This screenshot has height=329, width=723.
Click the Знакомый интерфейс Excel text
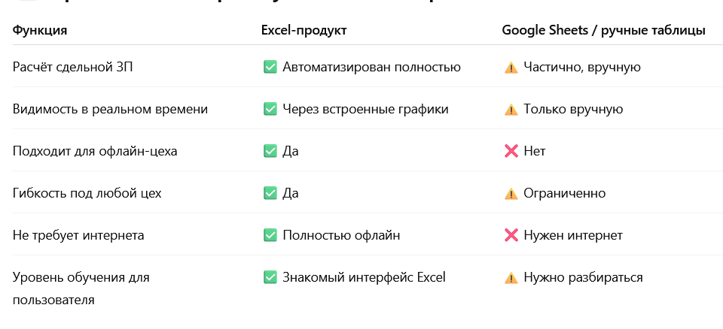click(x=364, y=277)
